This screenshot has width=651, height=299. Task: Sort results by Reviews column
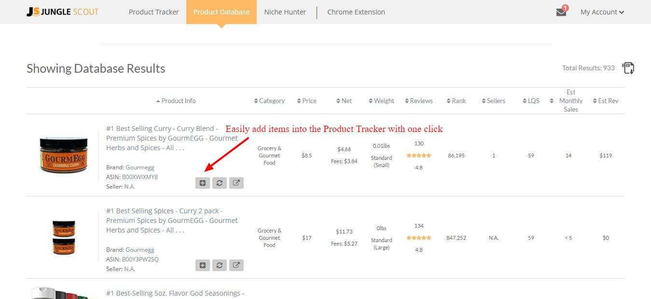pos(419,101)
